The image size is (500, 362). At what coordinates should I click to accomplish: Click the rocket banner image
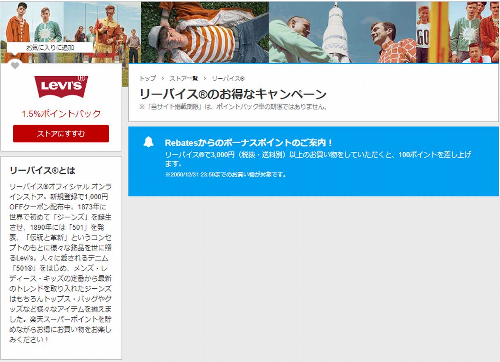342,32
